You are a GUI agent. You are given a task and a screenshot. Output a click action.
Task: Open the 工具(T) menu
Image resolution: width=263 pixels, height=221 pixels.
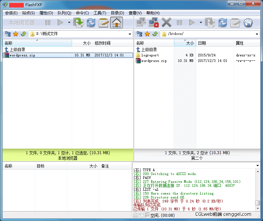[x=100, y=13]
